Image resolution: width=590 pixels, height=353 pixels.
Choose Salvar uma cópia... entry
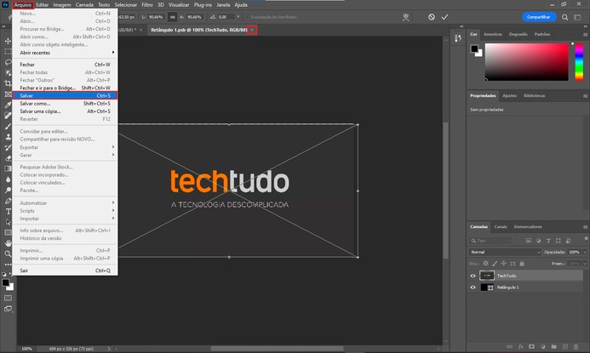(65, 111)
